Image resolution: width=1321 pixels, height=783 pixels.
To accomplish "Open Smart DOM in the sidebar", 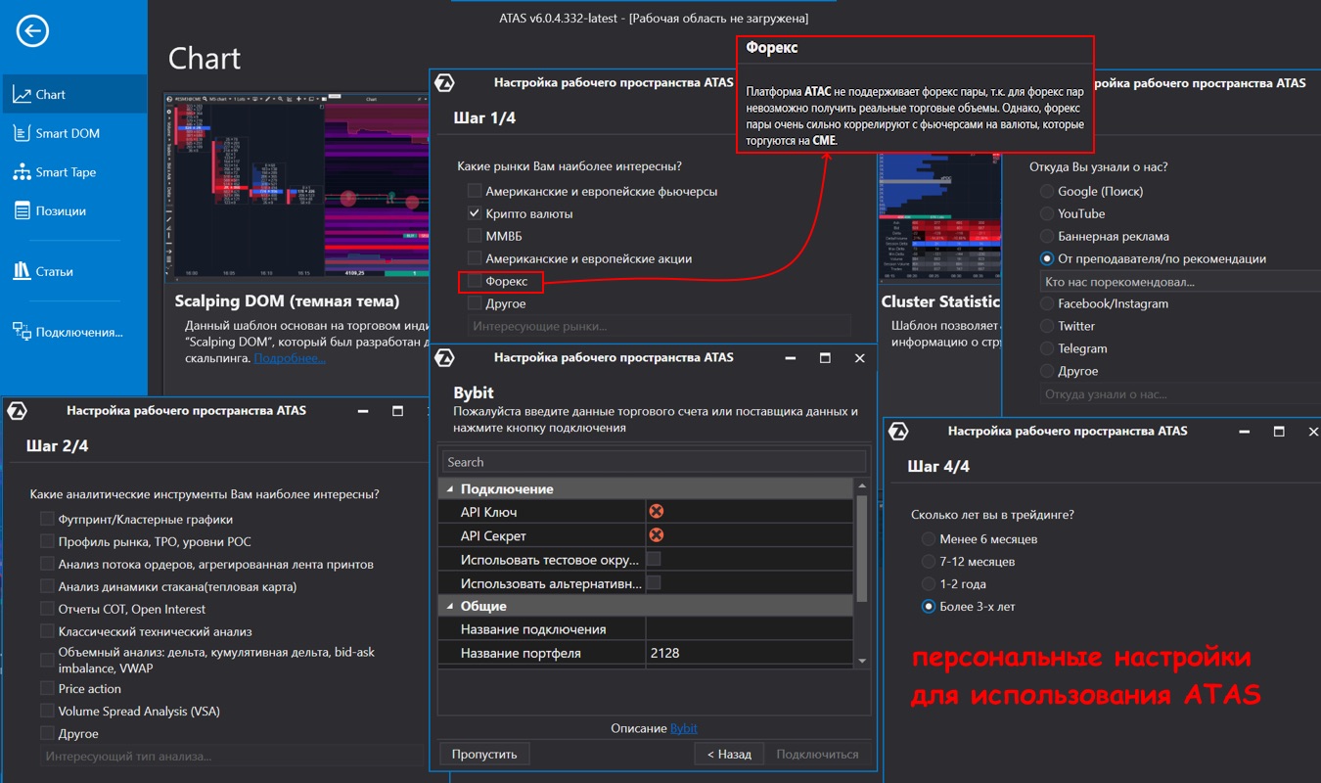I will tap(73, 133).
